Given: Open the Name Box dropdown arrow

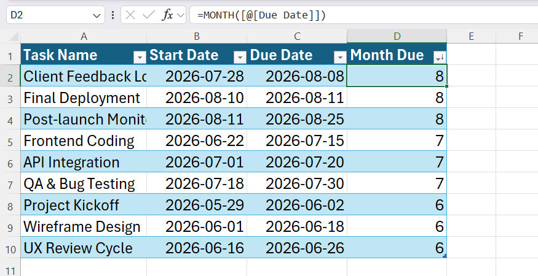Looking at the screenshot, I should pos(97,15).
